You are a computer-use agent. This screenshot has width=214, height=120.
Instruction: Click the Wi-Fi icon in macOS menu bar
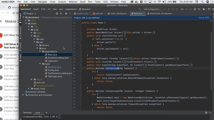[159, 2]
